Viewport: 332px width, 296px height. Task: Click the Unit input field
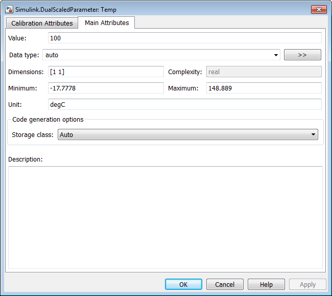click(x=184, y=104)
